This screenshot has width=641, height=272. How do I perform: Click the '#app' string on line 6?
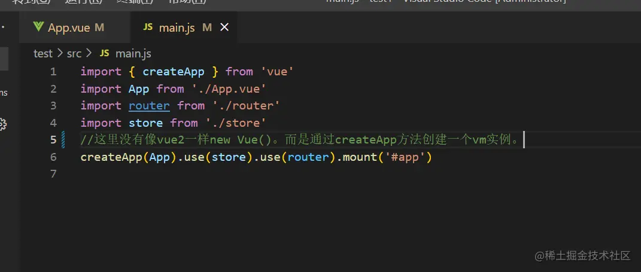coord(405,157)
